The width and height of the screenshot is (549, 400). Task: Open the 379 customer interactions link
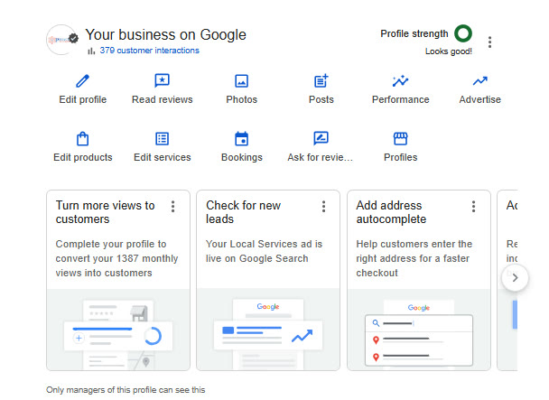(150, 51)
